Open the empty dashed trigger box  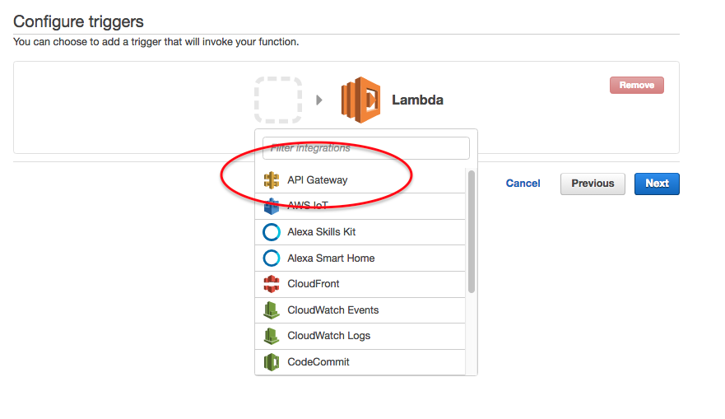tap(278, 100)
